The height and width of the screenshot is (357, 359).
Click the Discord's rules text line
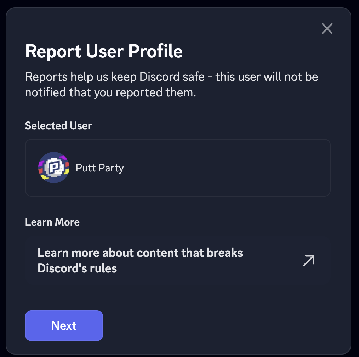pos(77,268)
